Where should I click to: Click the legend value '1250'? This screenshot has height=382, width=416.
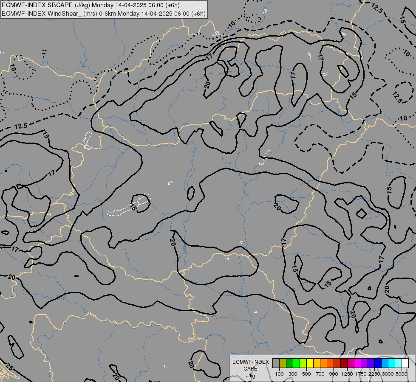(x=347, y=374)
